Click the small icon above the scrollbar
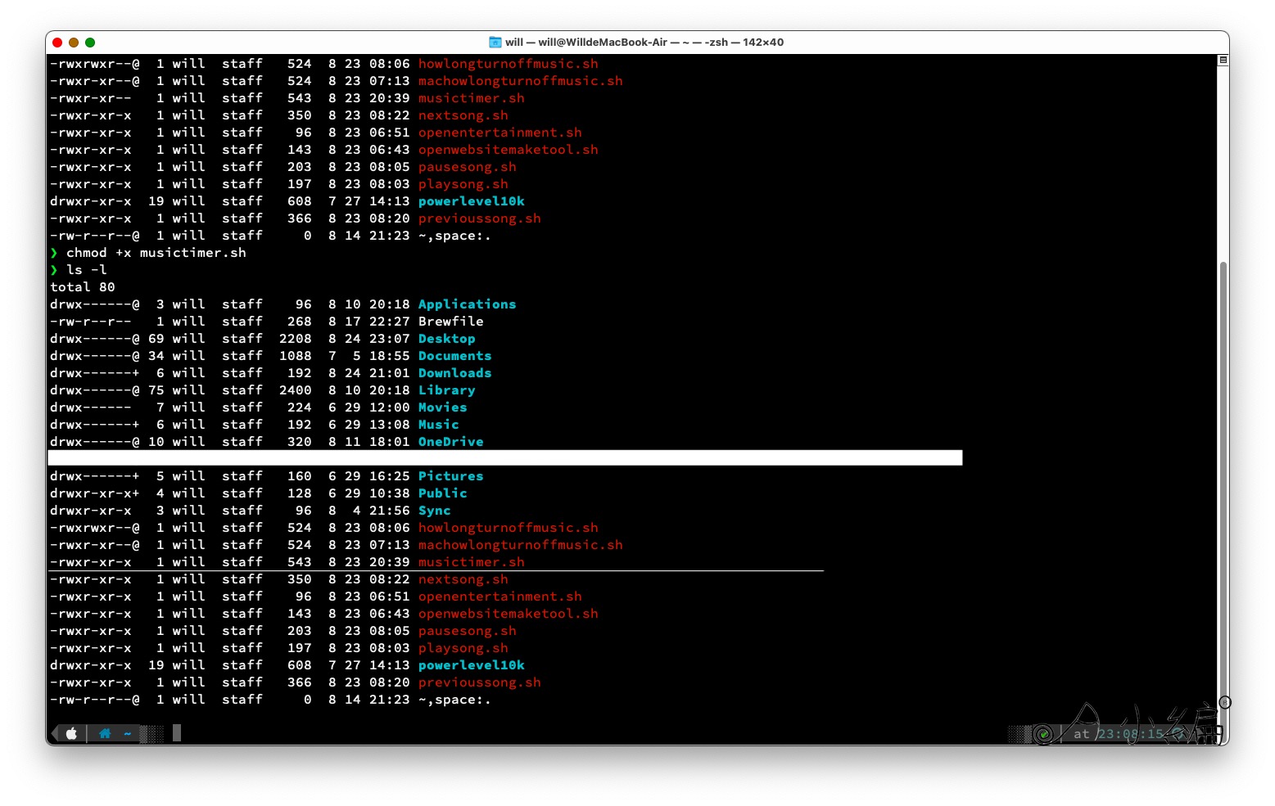This screenshot has width=1275, height=806. pyautogui.click(x=1223, y=60)
